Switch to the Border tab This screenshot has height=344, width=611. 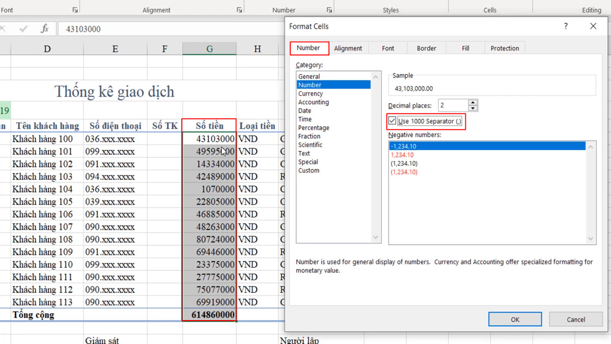click(x=427, y=48)
